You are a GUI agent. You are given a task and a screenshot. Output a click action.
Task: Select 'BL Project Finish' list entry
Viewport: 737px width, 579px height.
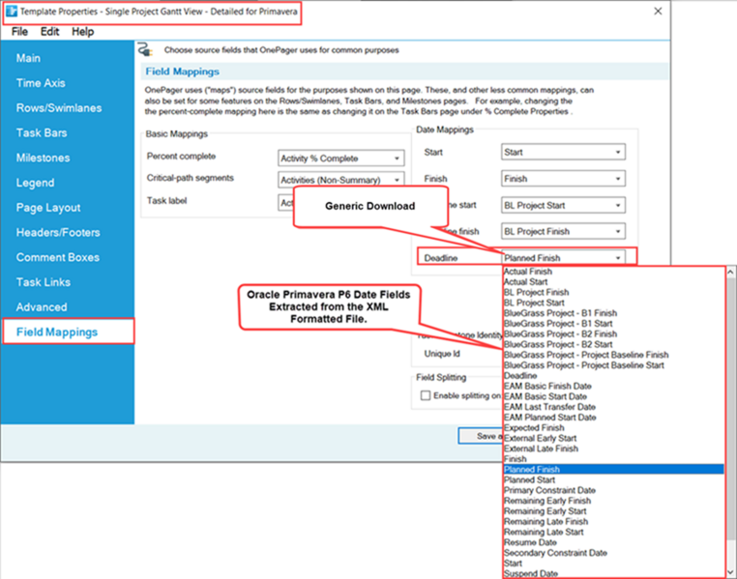[x=613, y=292]
